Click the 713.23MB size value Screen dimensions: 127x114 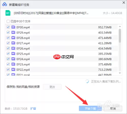[x=105, y=70]
